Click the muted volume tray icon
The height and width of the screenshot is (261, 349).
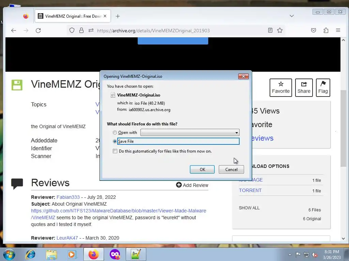315,255
